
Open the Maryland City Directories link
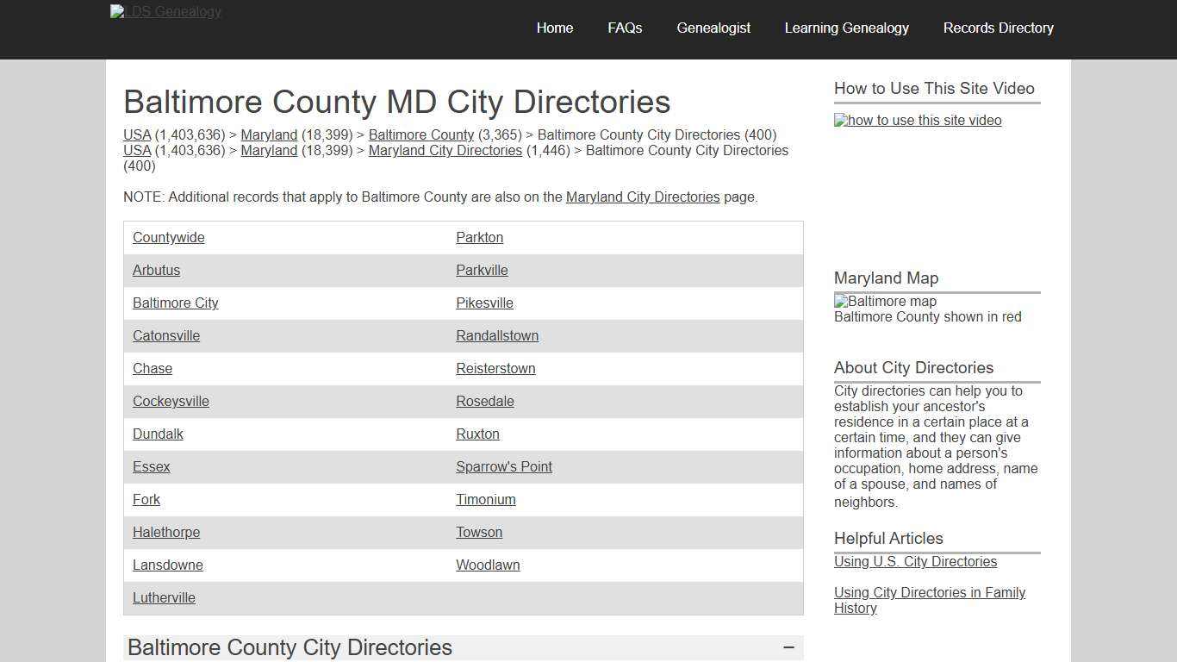pyautogui.click(x=445, y=151)
